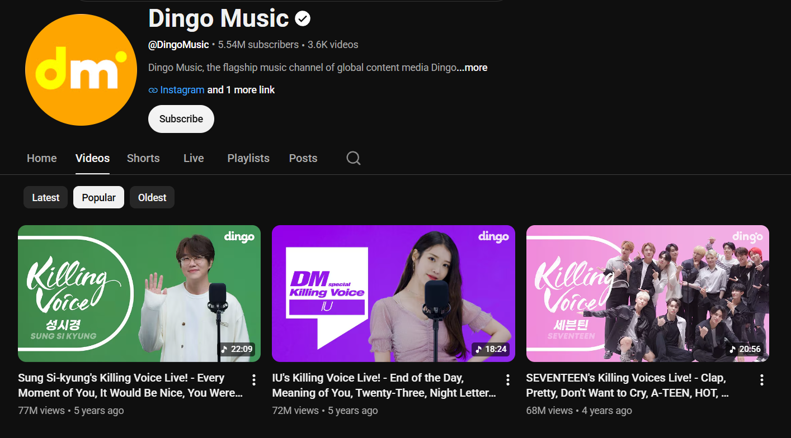Open the Instagram link
The height and width of the screenshot is (438, 791).
(182, 90)
